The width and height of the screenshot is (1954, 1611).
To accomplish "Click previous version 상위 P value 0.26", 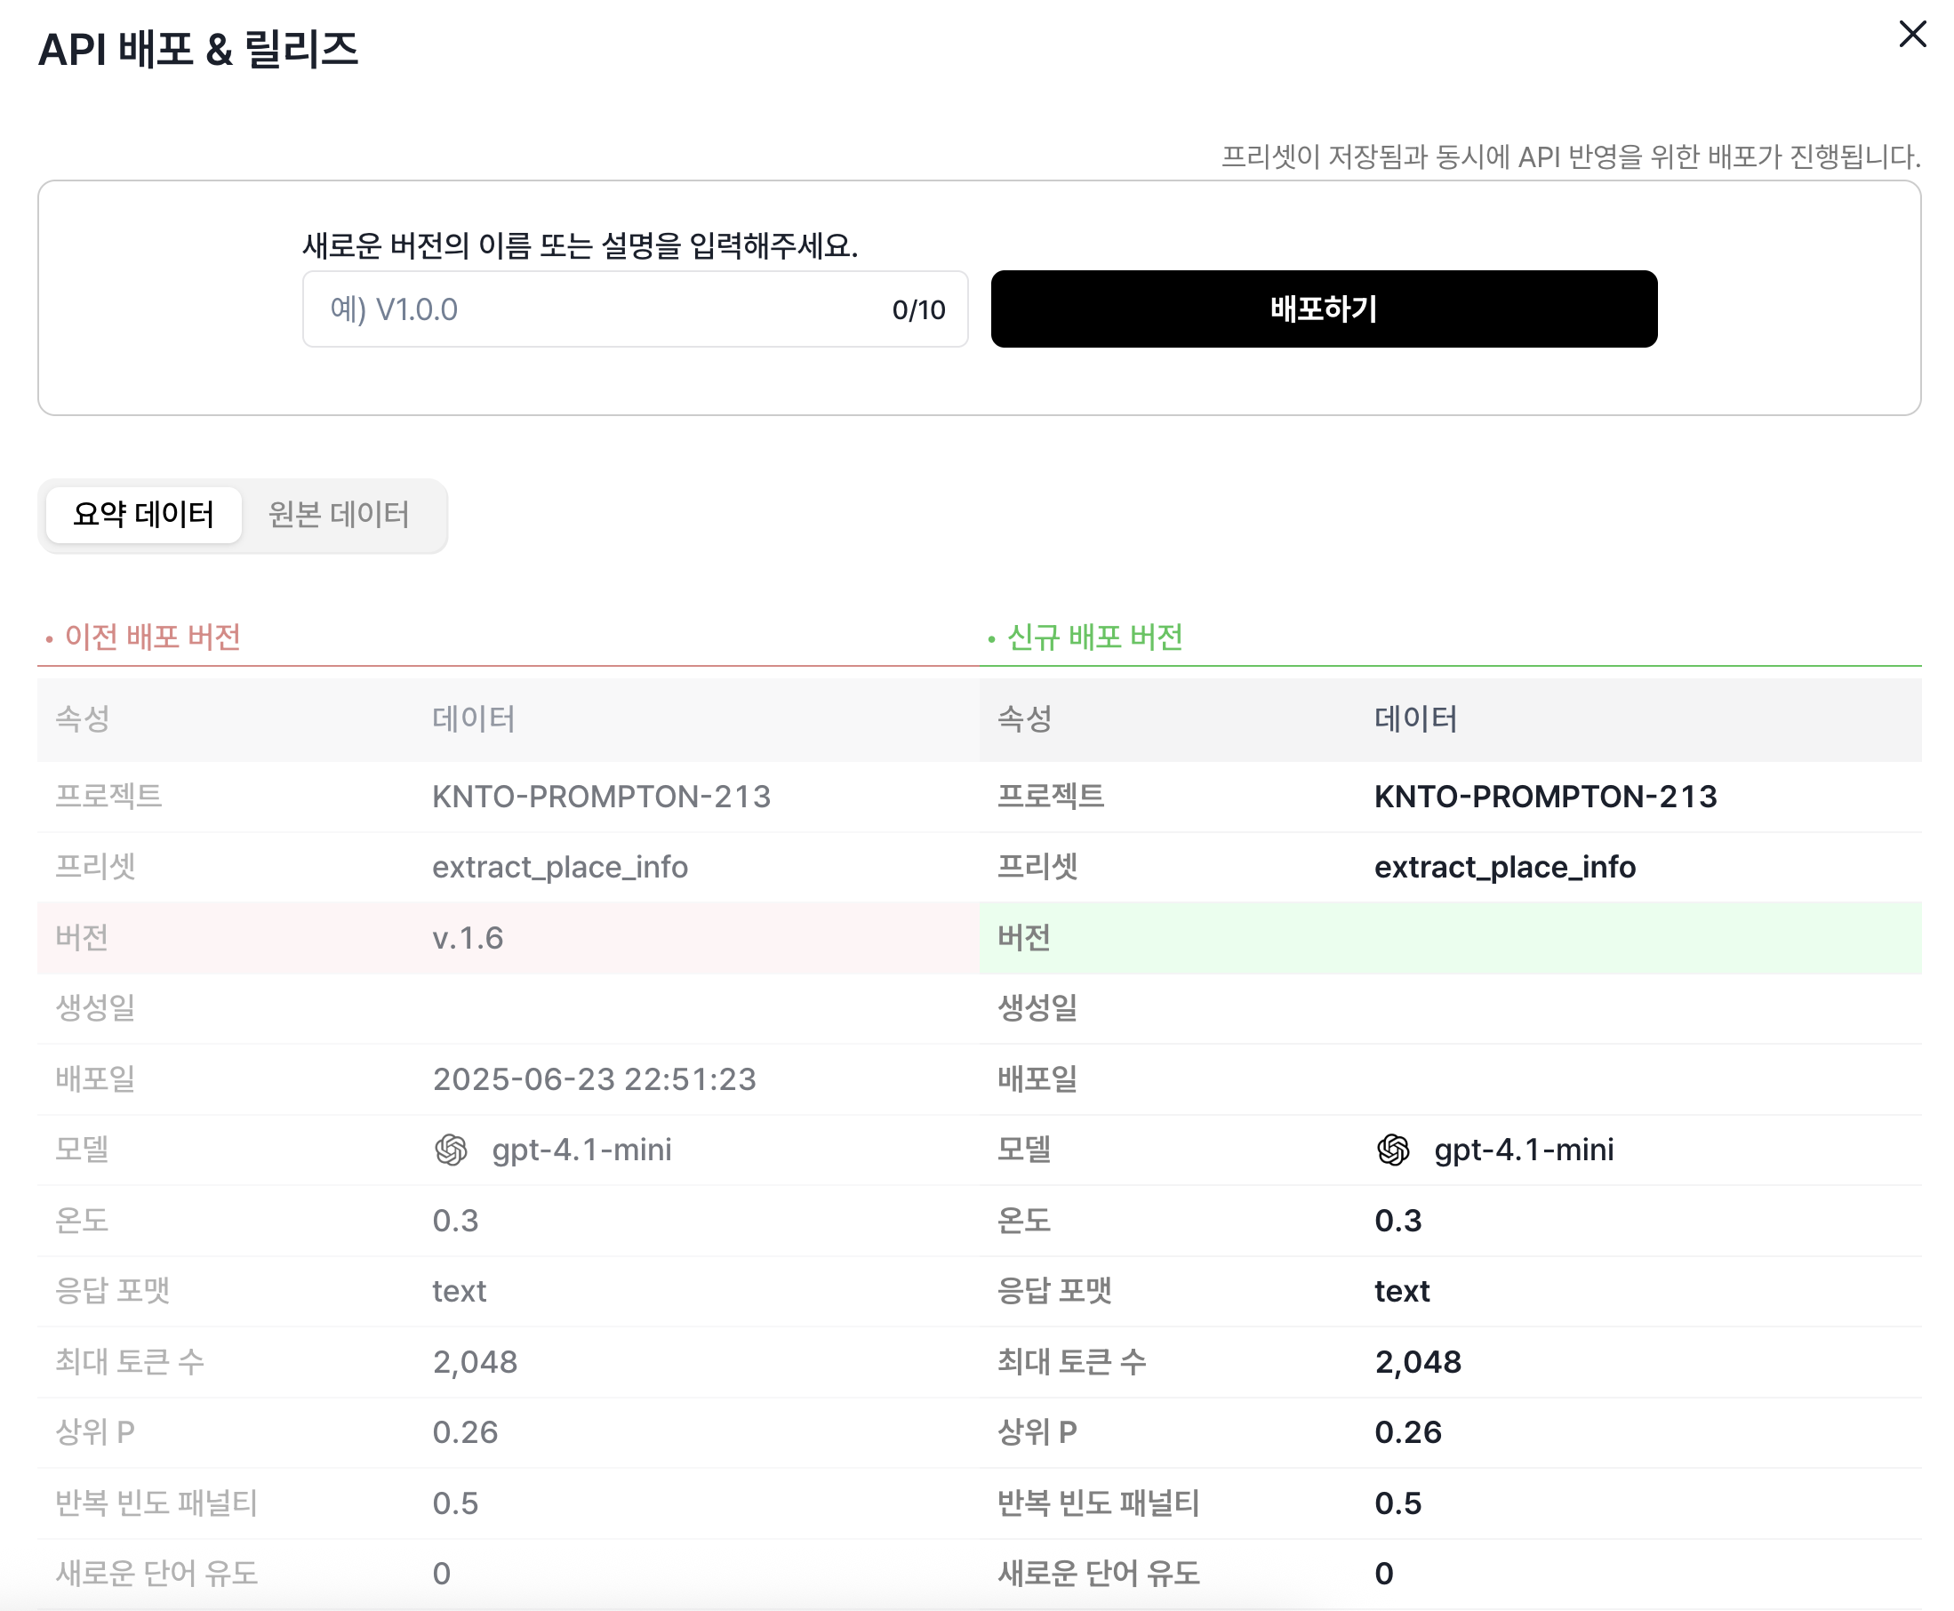I will tap(465, 1433).
